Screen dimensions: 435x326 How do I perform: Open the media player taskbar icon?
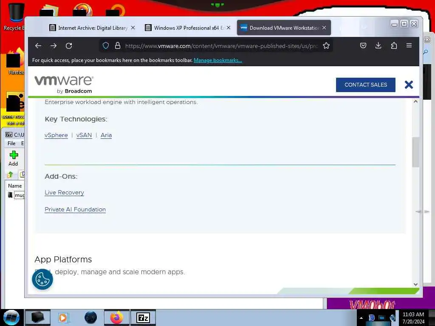(63, 318)
